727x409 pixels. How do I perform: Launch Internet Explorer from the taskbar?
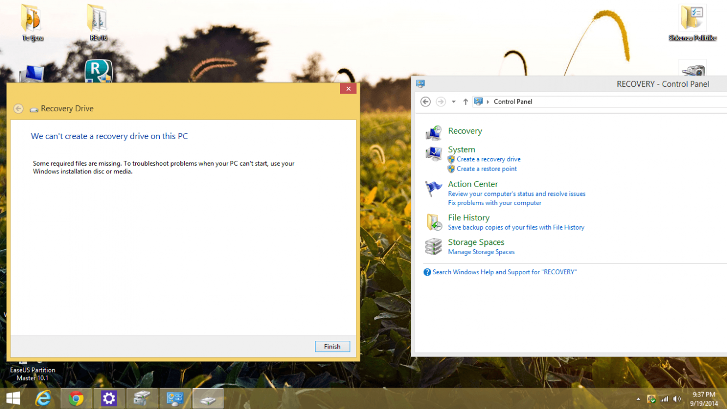click(43, 399)
